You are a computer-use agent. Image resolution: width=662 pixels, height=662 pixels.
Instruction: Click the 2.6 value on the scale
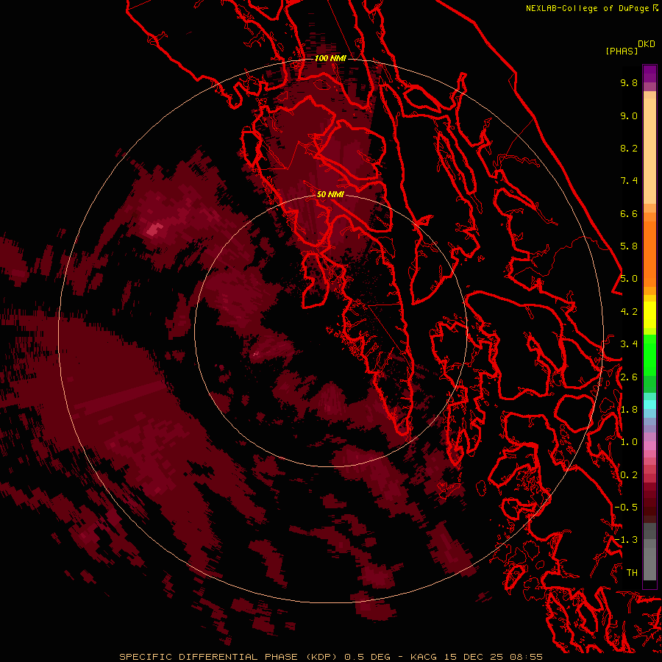[629, 377]
